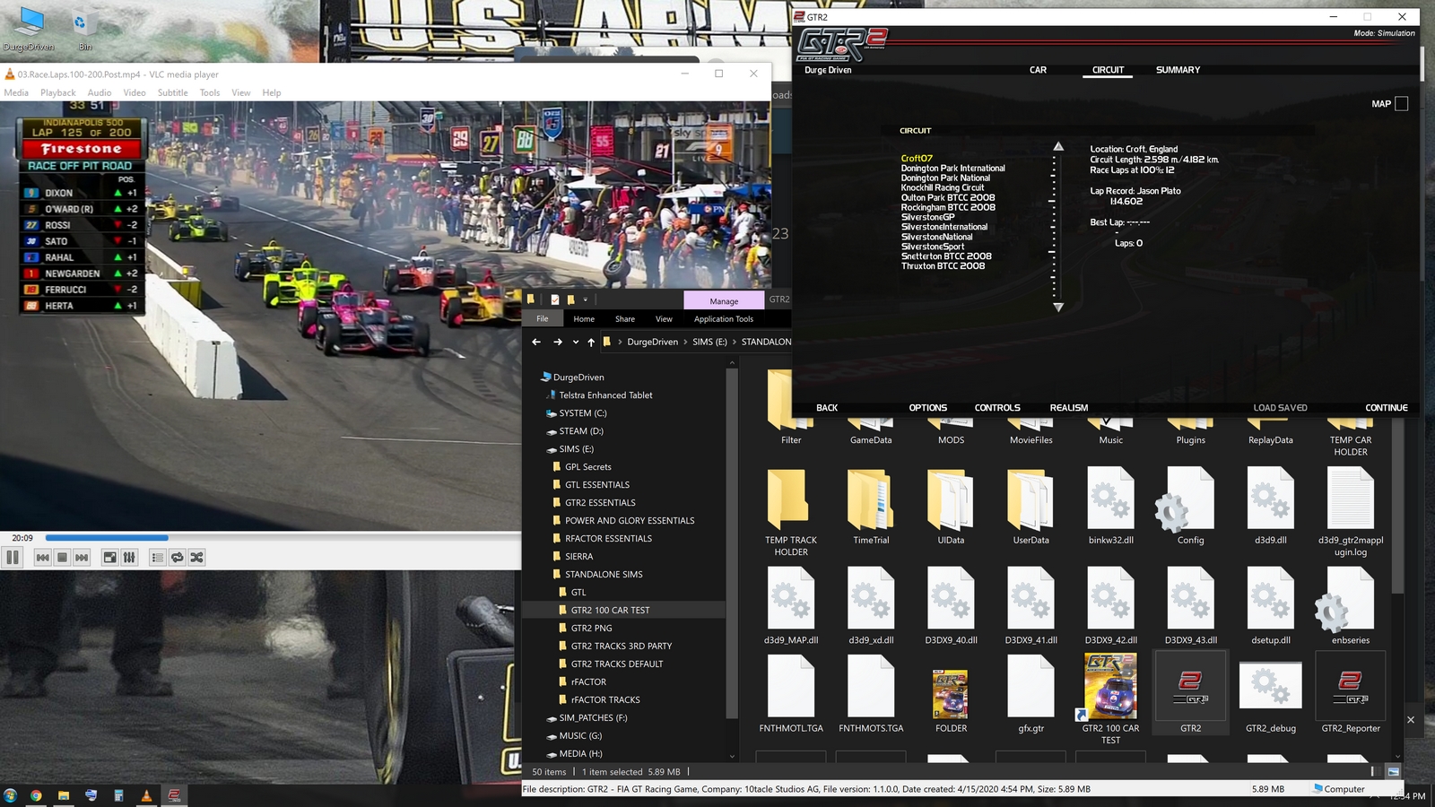Select GTR2_Reporter application icon
The width and height of the screenshot is (1435, 807).
coord(1350,693)
